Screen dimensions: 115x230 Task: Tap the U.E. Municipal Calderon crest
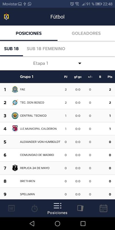point(15,129)
